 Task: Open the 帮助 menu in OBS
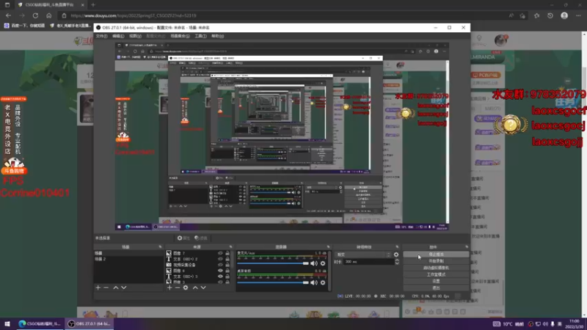(217, 36)
